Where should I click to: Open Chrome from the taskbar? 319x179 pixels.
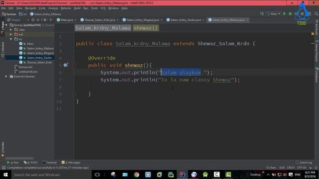coord(137,175)
